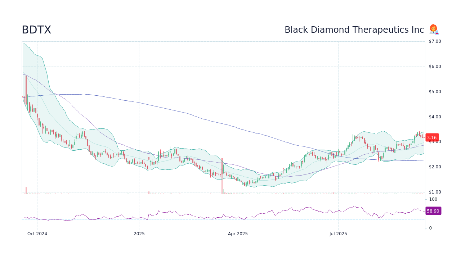Click the Black Diamond Therapeutics Inc heading
The image size is (461, 259).
coord(354,29)
